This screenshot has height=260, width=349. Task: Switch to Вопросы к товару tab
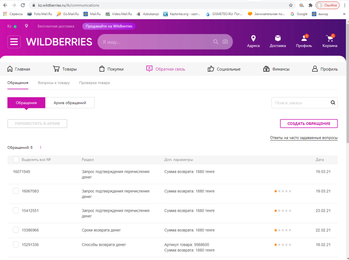(x=54, y=83)
